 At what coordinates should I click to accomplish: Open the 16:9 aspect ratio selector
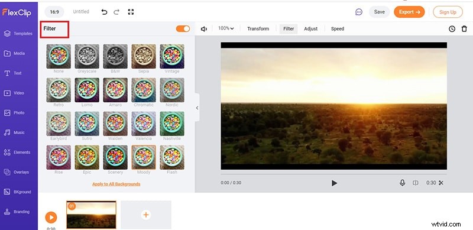point(54,12)
